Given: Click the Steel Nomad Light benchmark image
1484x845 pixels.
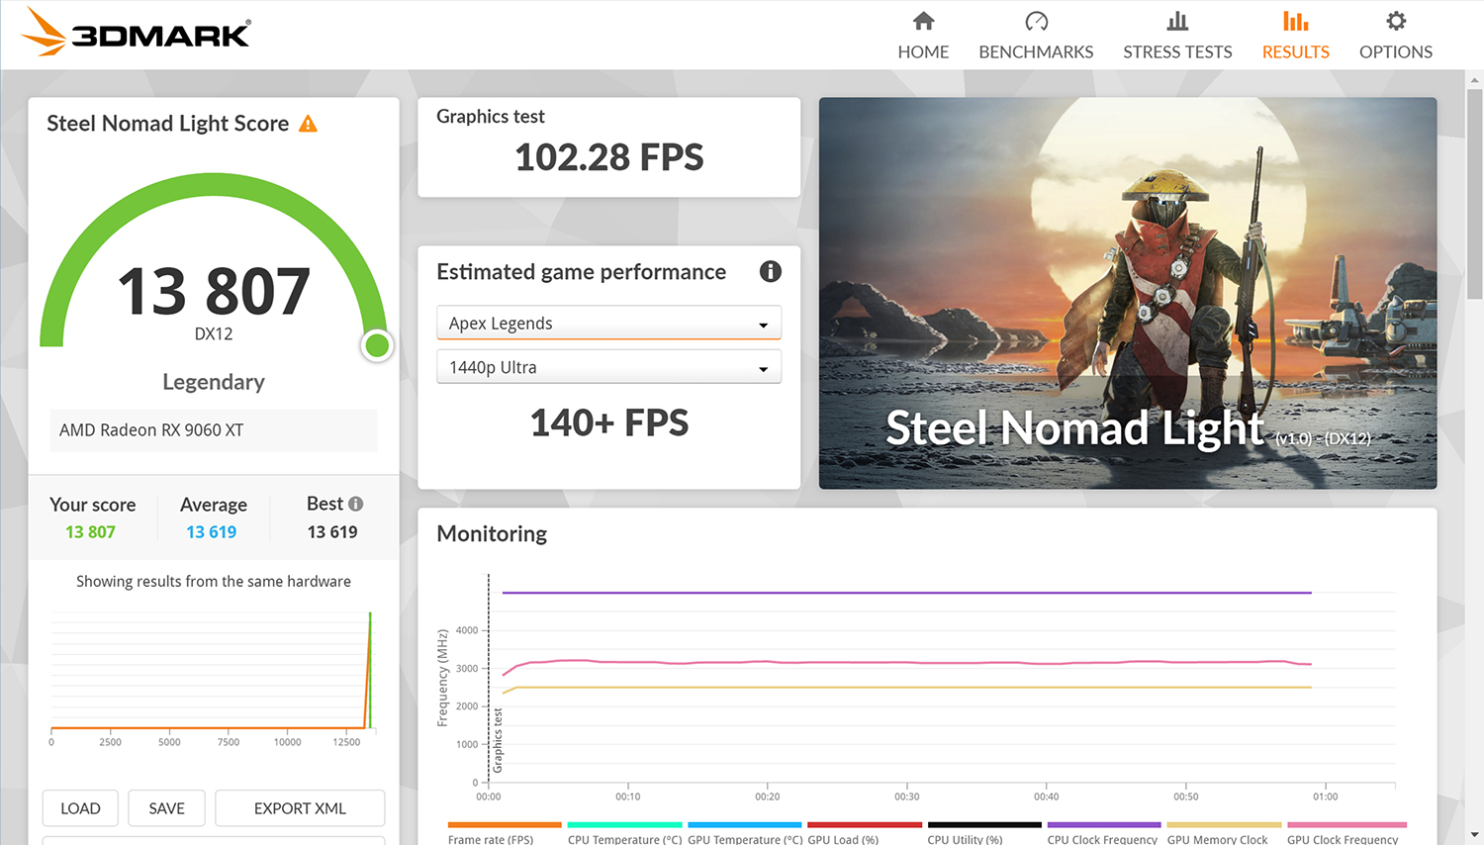Looking at the screenshot, I should (x=1128, y=293).
